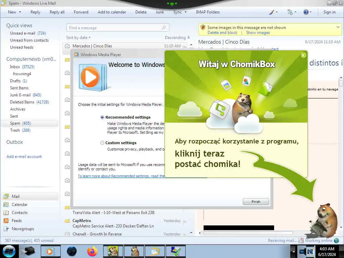Viewport: 344px width, 258px height.
Task: Click Sign in
Action: click(x=329, y=12)
